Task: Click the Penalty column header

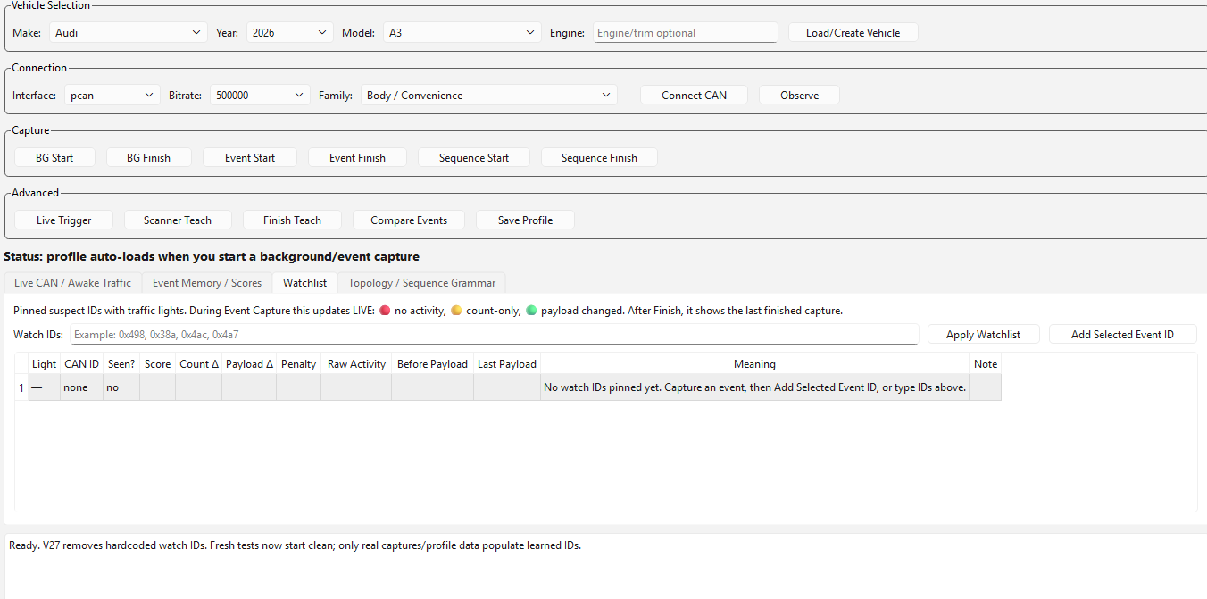Action: click(x=298, y=364)
